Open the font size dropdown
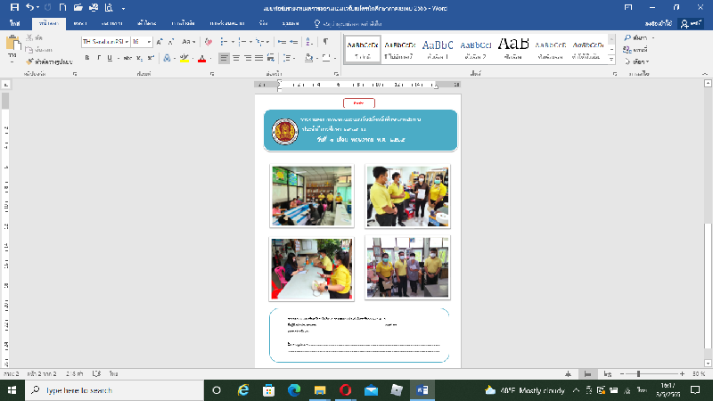Viewport: 713px width, 401px height. click(x=149, y=42)
